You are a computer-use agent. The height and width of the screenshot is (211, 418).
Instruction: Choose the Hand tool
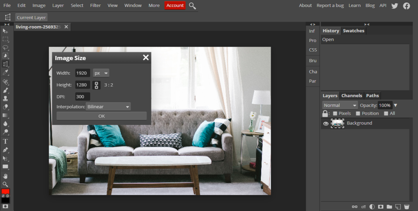point(5,176)
